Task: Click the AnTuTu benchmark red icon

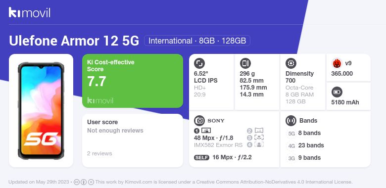Action: pos(337,63)
